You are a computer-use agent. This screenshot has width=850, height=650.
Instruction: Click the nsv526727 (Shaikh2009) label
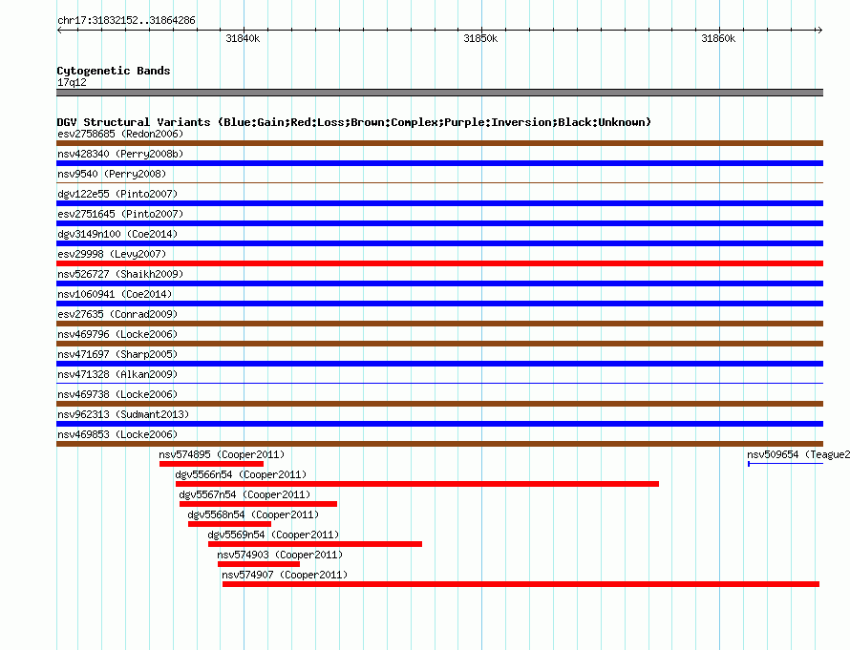tap(120, 274)
